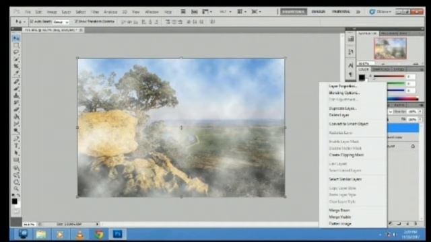This screenshot has height=242, width=431.
Task: Select the Gradient tool
Action: tap(16, 116)
